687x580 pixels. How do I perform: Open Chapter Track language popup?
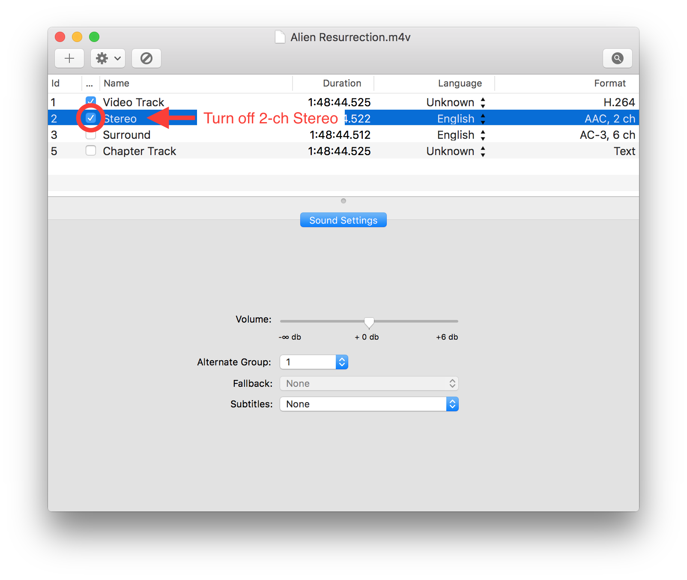coord(483,151)
